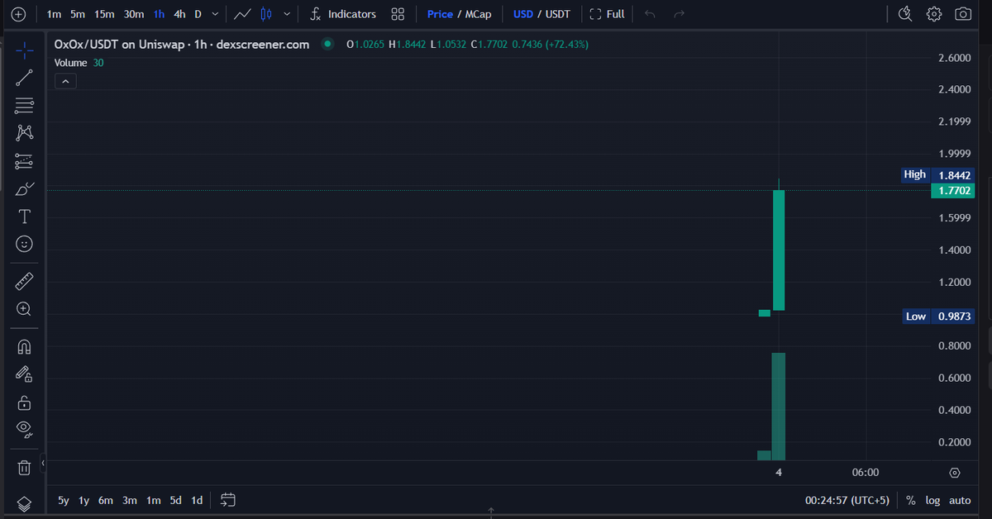Screen dimensions: 992x519
Task: Collapse the left drawing toolbar arrow
Action: (43, 464)
